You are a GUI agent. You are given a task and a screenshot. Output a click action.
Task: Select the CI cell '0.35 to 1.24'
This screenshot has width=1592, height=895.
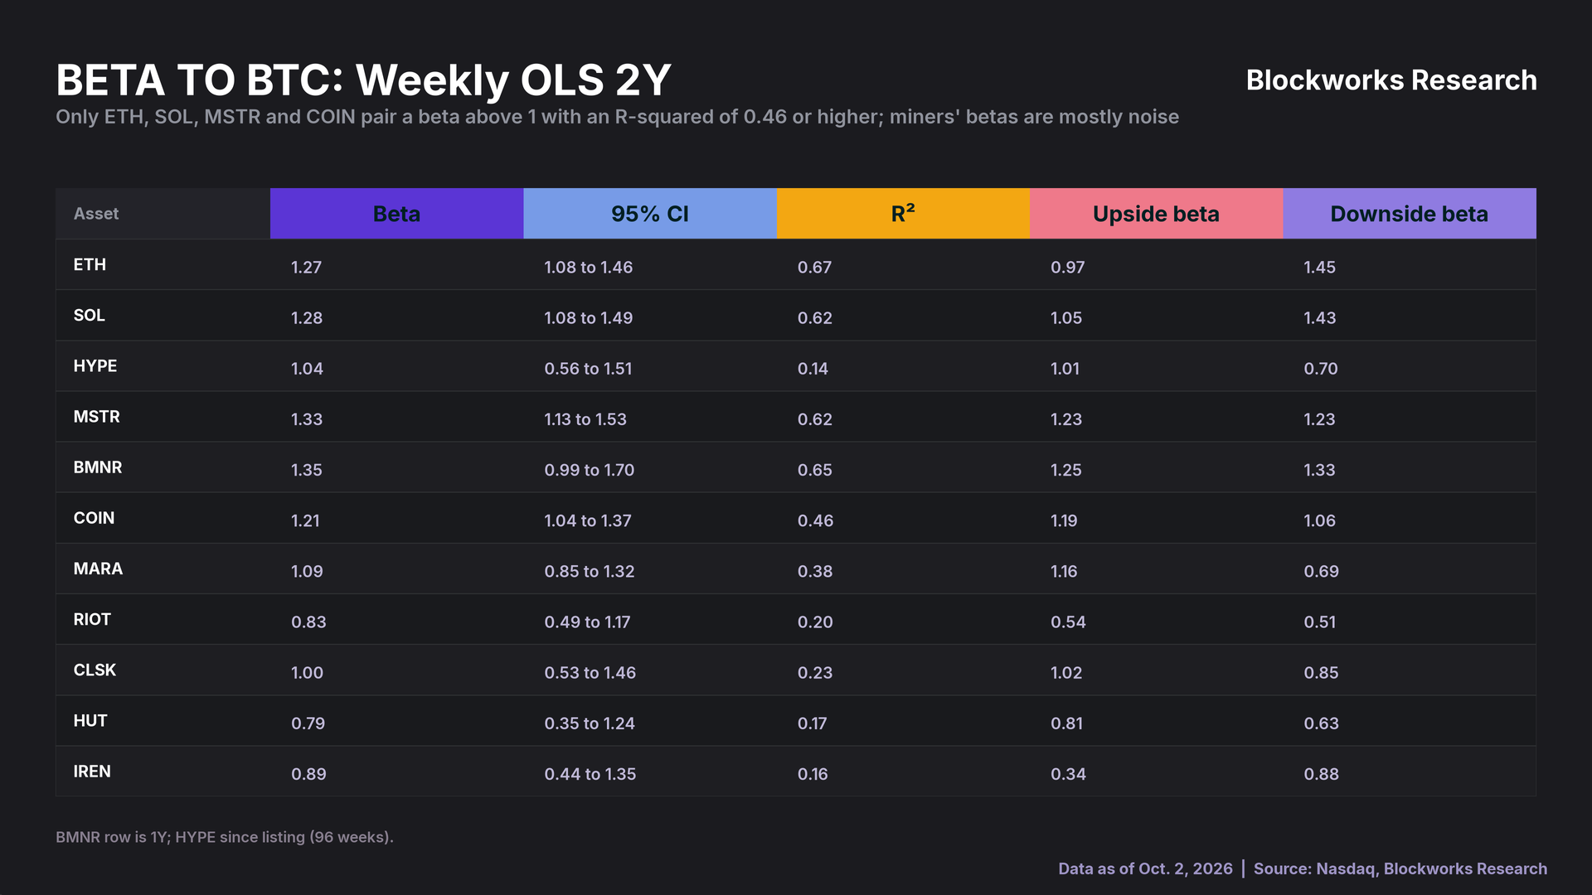coord(590,723)
